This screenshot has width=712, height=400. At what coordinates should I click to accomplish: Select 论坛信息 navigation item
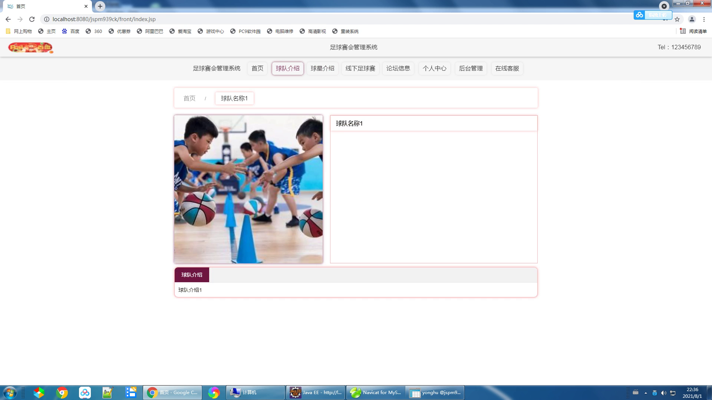click(398, 69)
